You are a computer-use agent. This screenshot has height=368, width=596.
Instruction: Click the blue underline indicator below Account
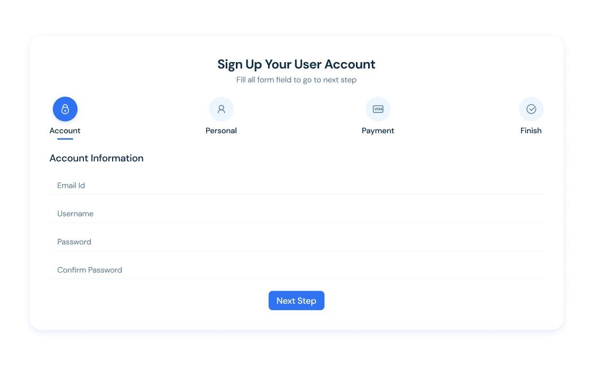tap(65, 140)
